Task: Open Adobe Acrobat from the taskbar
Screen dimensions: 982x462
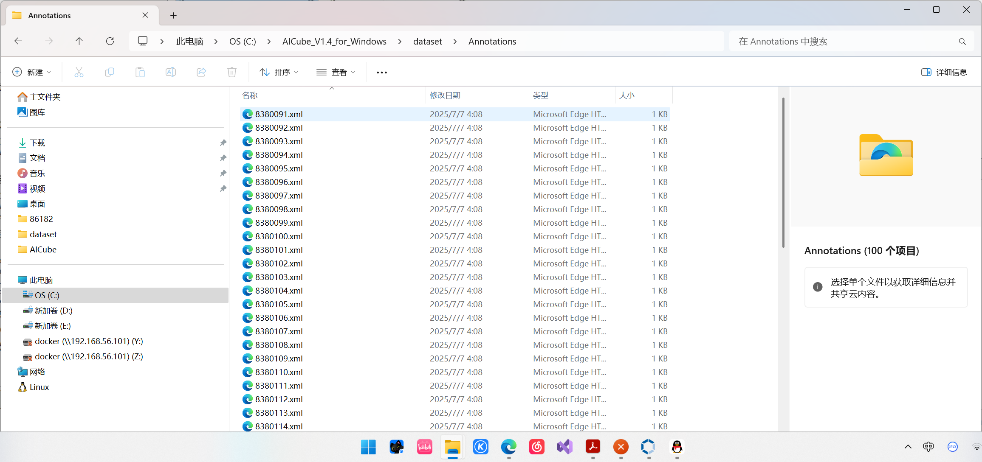Action: click(593, 447)
